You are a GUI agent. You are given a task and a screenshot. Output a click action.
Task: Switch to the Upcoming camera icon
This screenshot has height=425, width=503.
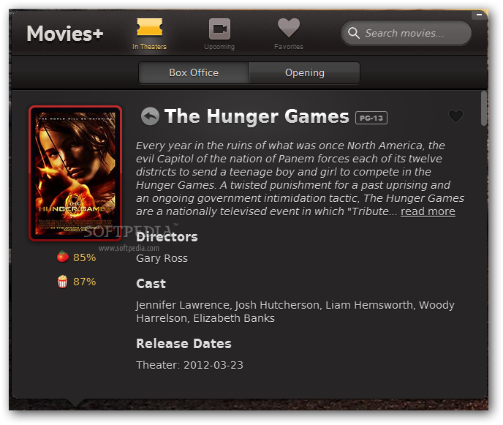220,29
